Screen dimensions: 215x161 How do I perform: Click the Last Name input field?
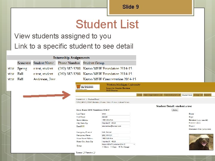116,114
